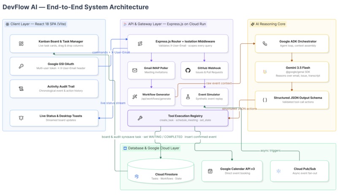The height and width of the screenshot is (195, 340).
Task: Click the Gmail IMAP Poller envelope icon
Action: [135, 70]
